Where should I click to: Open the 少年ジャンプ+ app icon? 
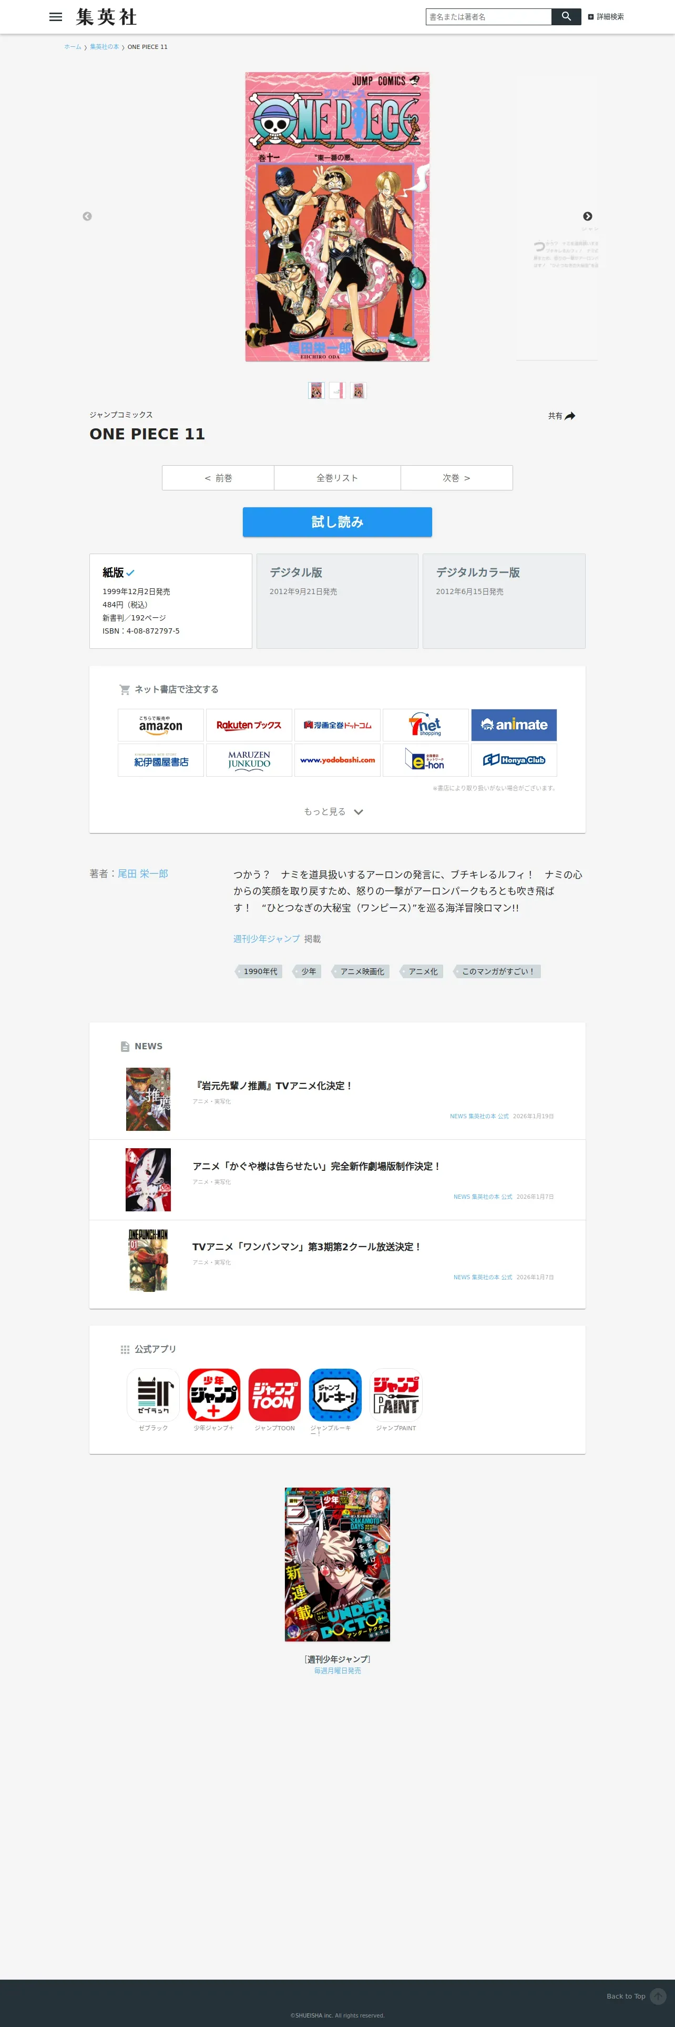(x=214, y=1395)
